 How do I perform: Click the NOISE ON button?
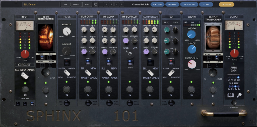227,5
